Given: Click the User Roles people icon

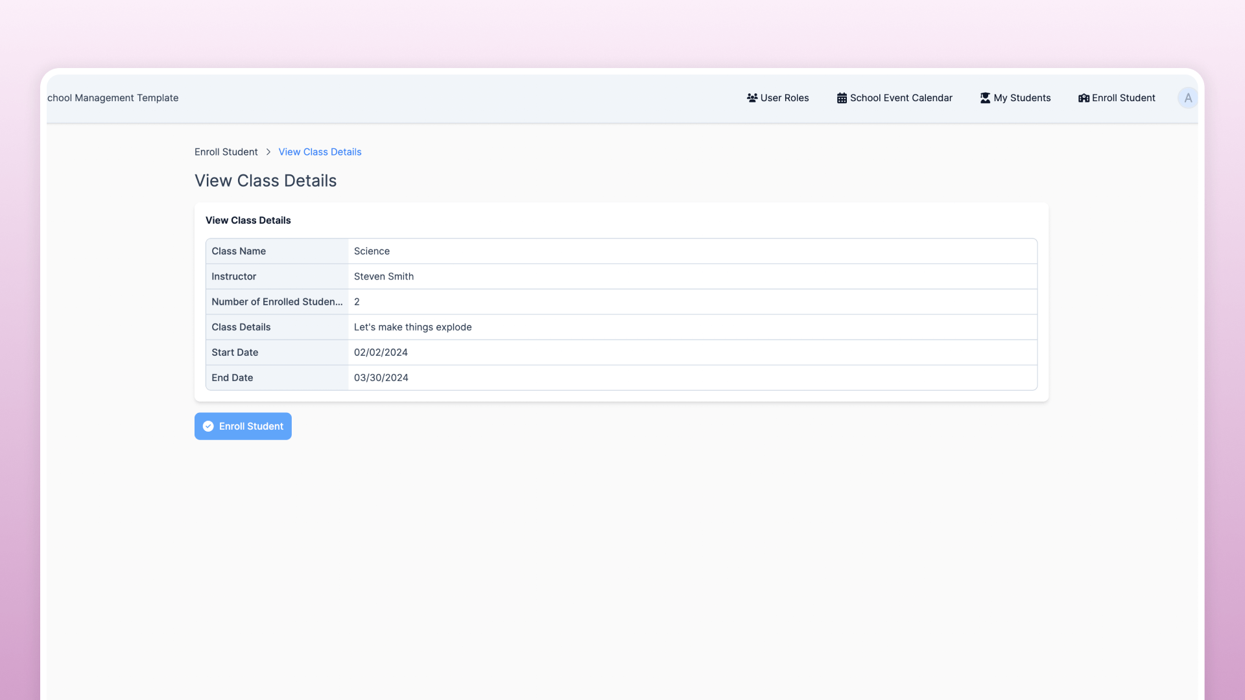Looking at the screenshot, I should point(752,98).
